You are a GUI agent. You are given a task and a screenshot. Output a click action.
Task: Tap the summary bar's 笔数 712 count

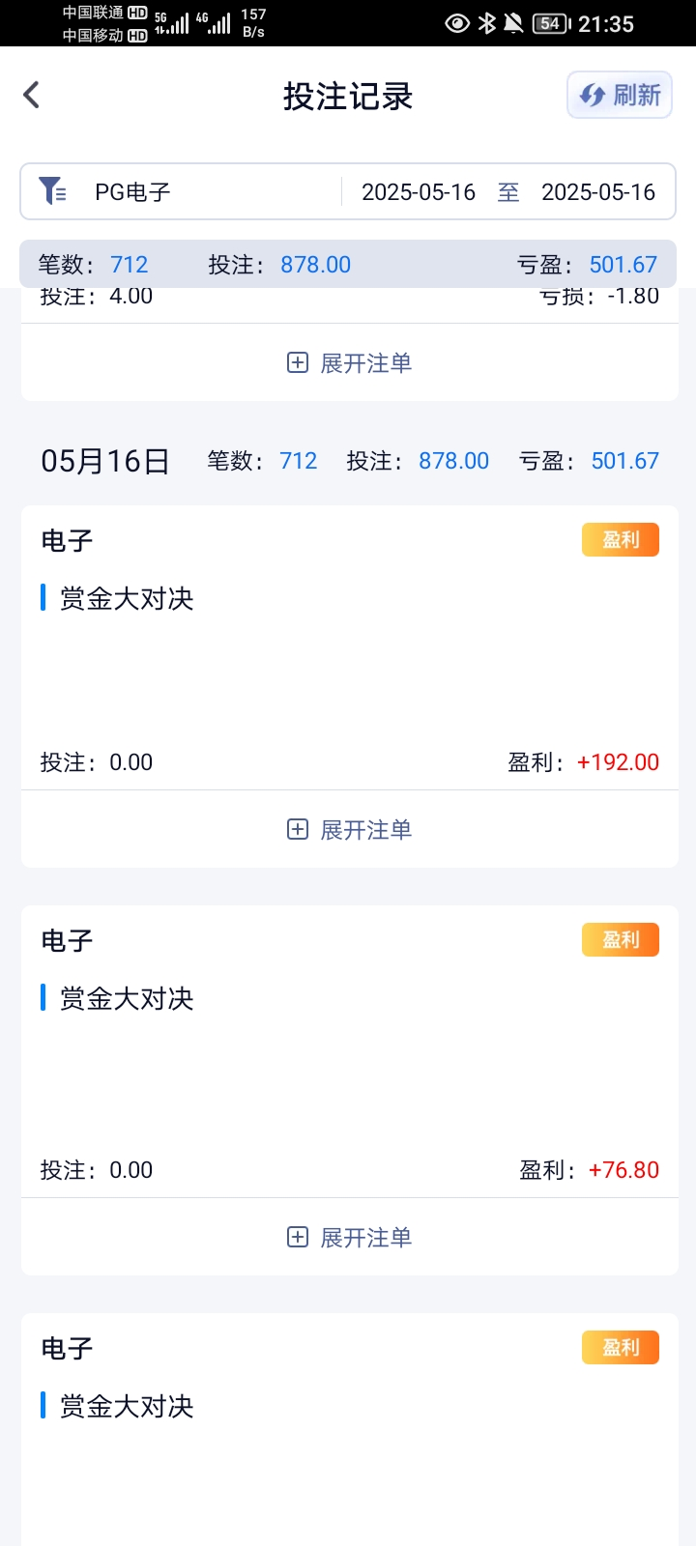click(129, 265)
